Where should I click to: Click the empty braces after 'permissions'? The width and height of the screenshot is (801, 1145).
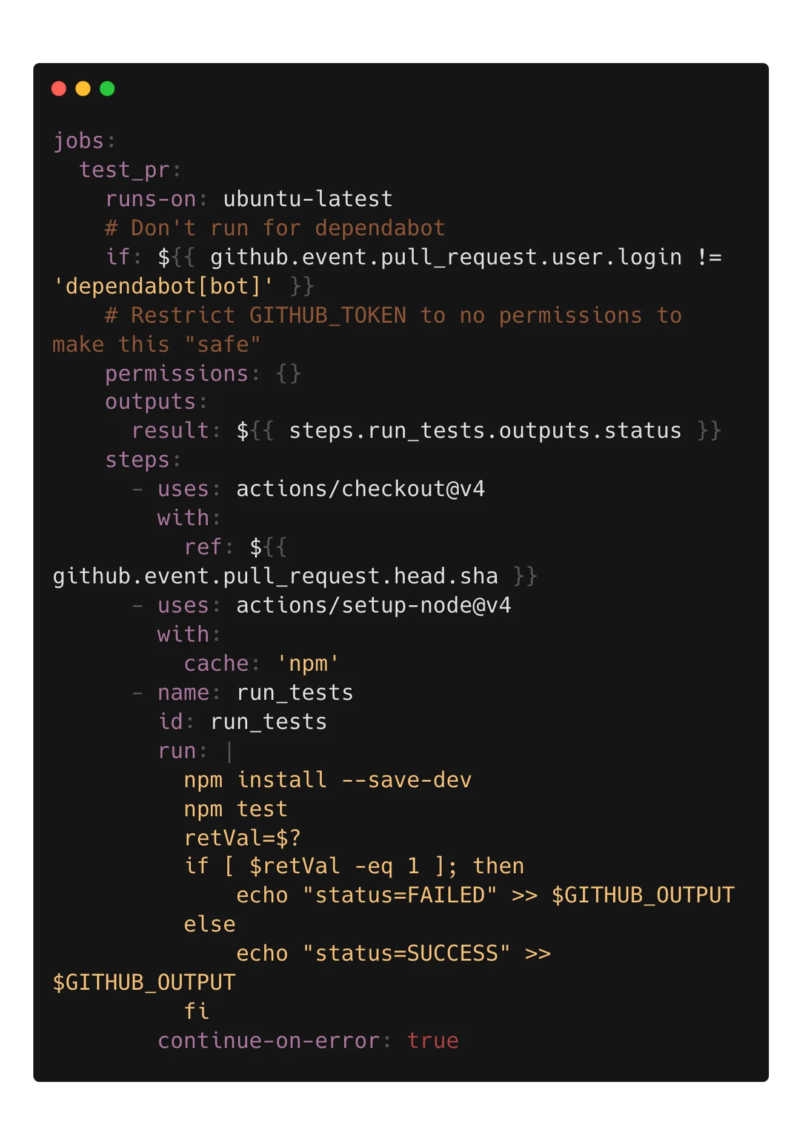click(288, 374)
